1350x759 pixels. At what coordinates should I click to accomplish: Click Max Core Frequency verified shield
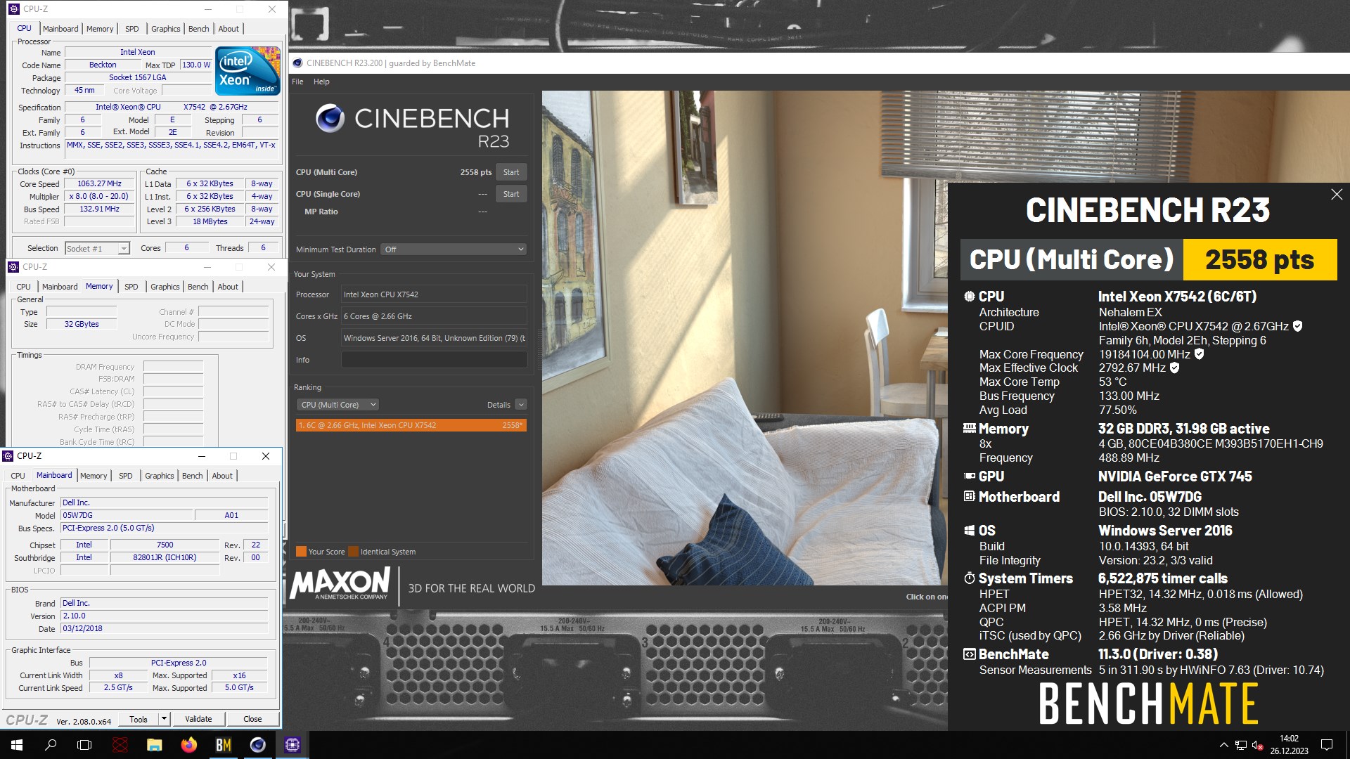pos(1199,354)
